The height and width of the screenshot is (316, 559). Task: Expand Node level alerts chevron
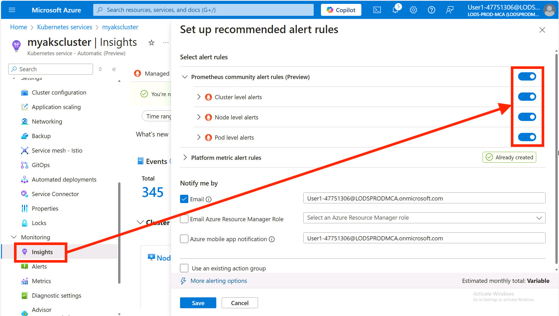(199, 117)
